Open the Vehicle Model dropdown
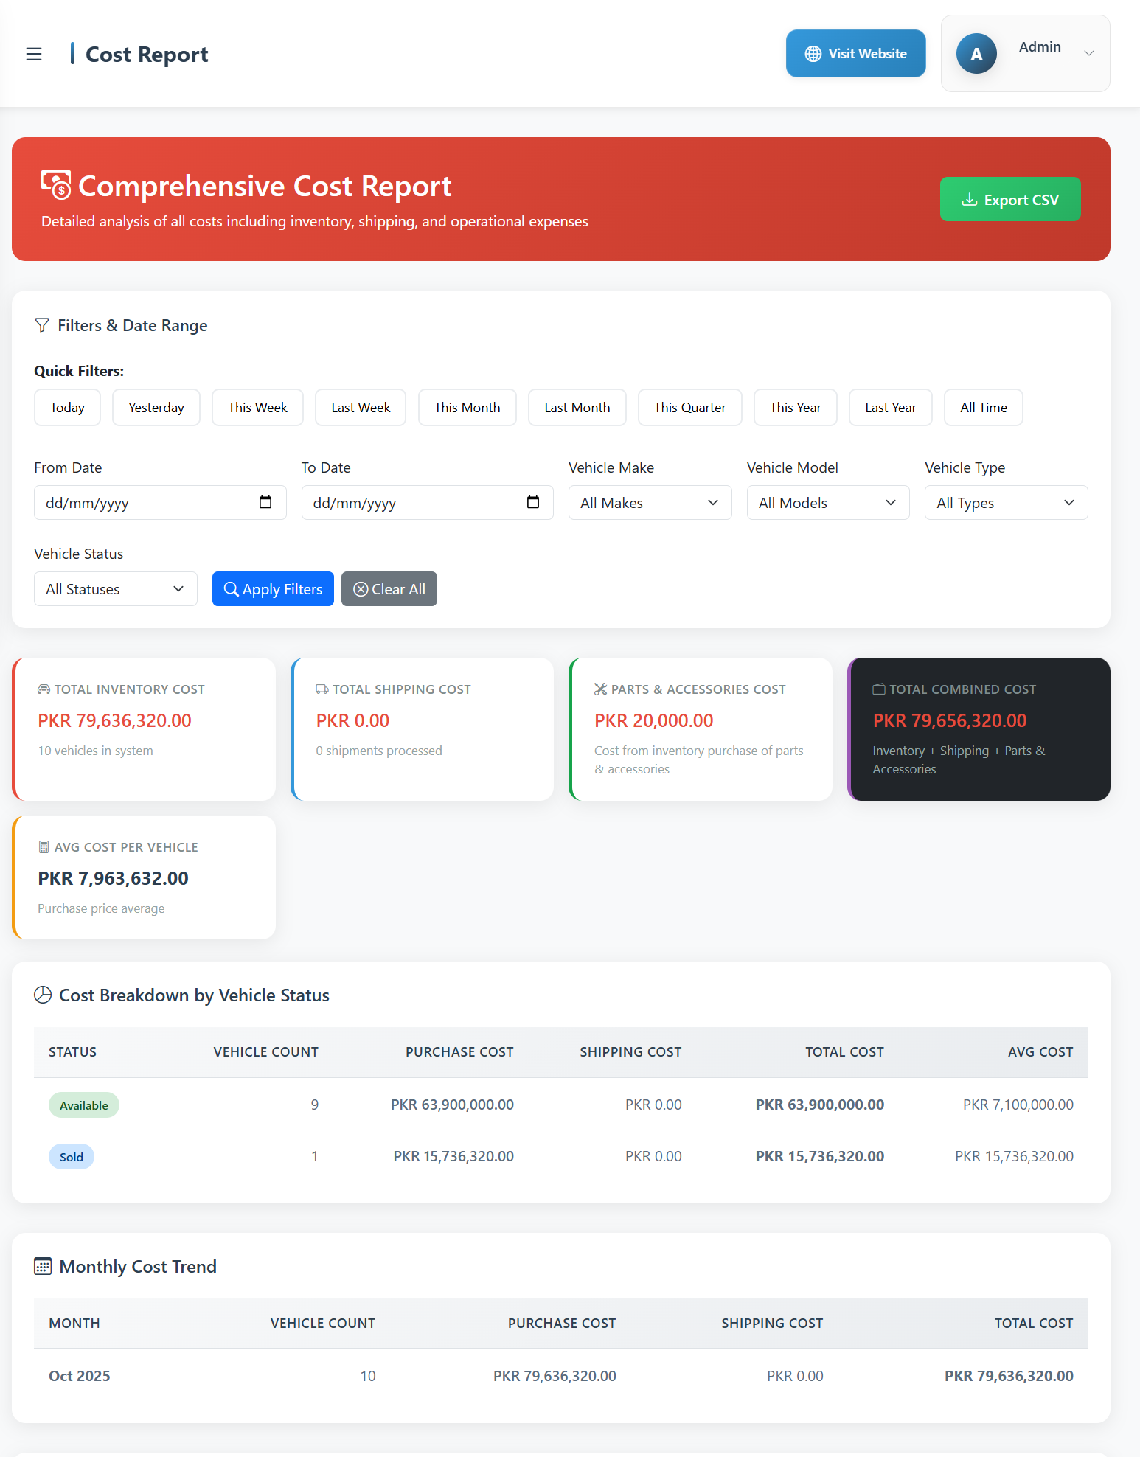 tap(827, 503)
